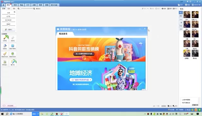Switch to the 拼图 tab

(x=47, y=5)
